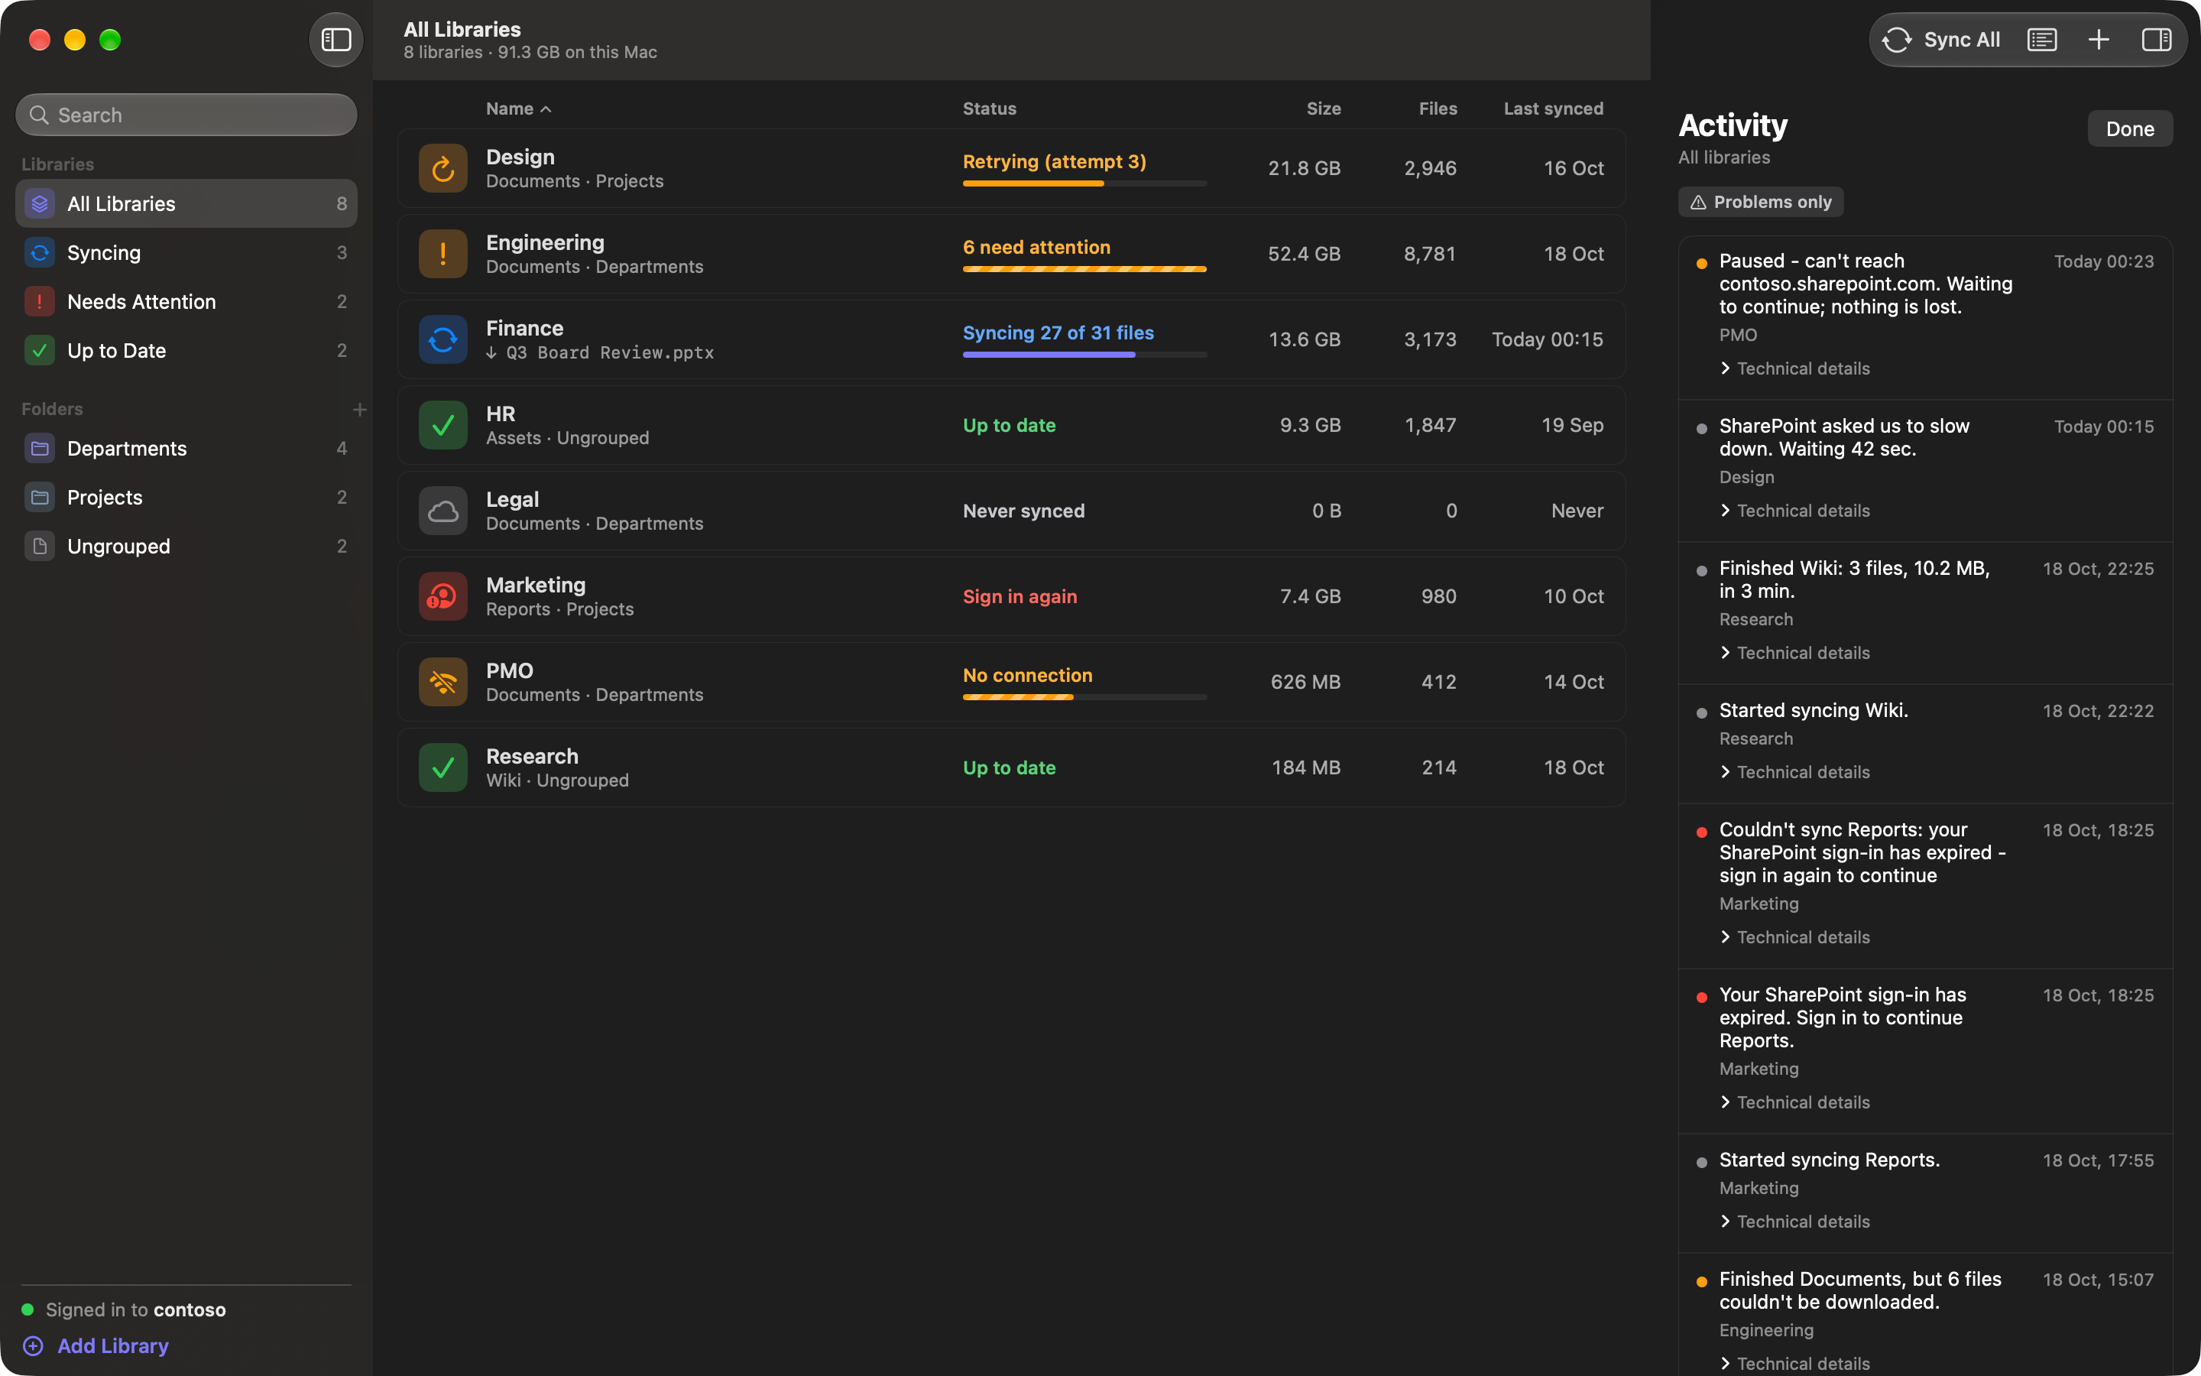Select Needs Attention in the sidebar
Screen dimensions: 2201x1376
(186, 302)
